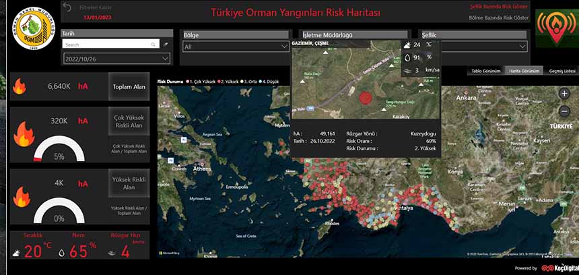This screenshot has width=579, height=275.
Task: Click 'Athens' label on the map
Action: (202, 169)
